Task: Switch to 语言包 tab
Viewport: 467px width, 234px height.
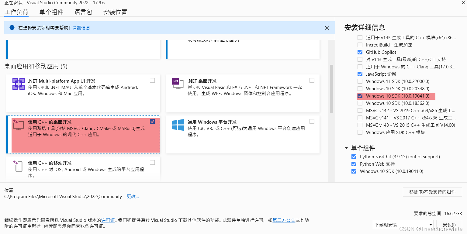Action: 83,12
